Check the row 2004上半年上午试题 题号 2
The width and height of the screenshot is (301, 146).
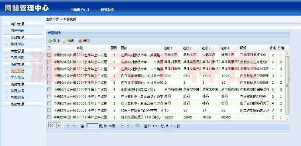[49, 62]
